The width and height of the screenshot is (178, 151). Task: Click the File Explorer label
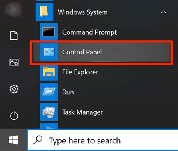coord(80,72)
